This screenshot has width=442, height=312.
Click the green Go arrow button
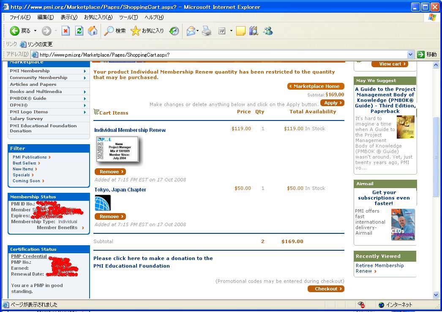pyautogui.click(x=420, y=55)
